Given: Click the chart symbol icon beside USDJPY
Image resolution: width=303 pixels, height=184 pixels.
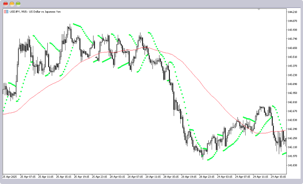Looking at the screenshot, I should pyautogui.click(x=6, y=12).
